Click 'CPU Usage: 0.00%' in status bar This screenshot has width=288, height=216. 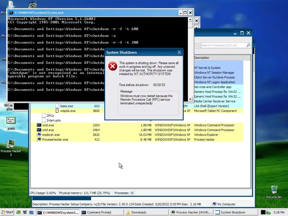coord(43,193)
